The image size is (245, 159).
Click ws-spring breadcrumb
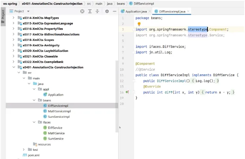pos(10,4)
